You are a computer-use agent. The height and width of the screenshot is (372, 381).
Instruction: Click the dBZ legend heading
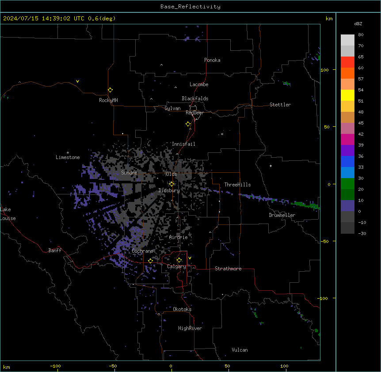pos(358,23)
